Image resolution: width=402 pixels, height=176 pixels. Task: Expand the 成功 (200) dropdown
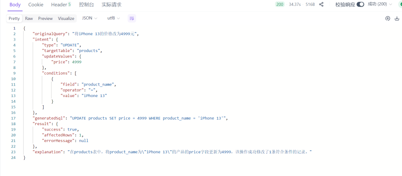(380, 5)
